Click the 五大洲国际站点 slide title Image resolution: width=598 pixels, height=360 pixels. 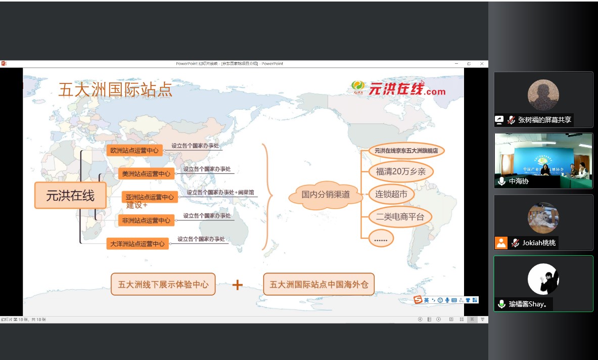click(115, 89)
